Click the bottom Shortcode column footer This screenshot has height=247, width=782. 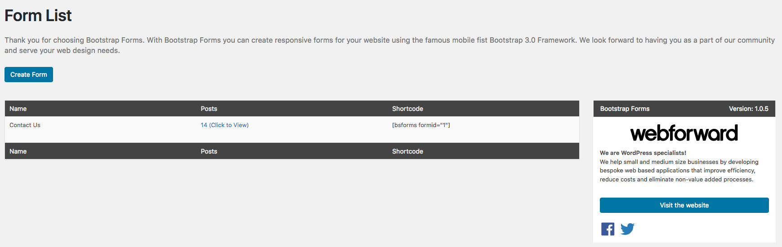tap(407, 151)
